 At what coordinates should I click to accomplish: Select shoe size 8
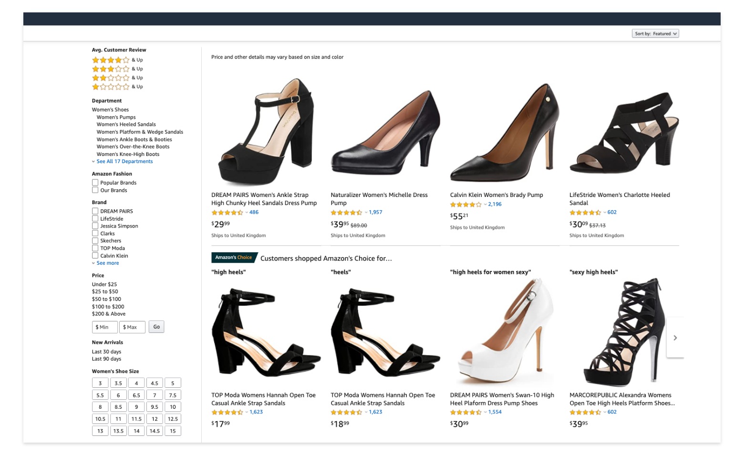[x=100, y=407]
